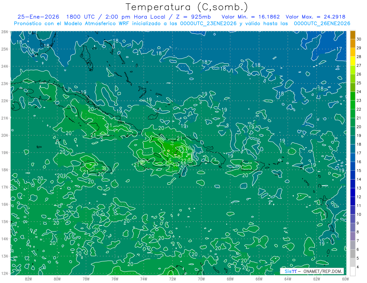Click longitude axis label "76W"

115,279
